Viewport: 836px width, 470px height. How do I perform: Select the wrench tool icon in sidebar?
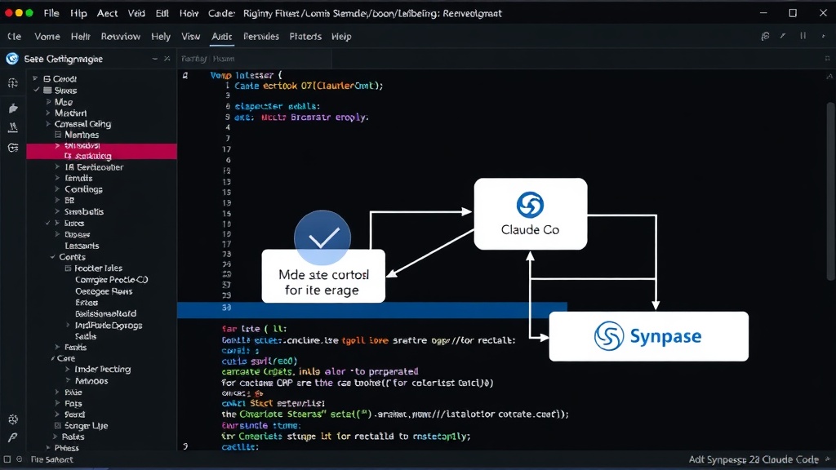(13, 437)
